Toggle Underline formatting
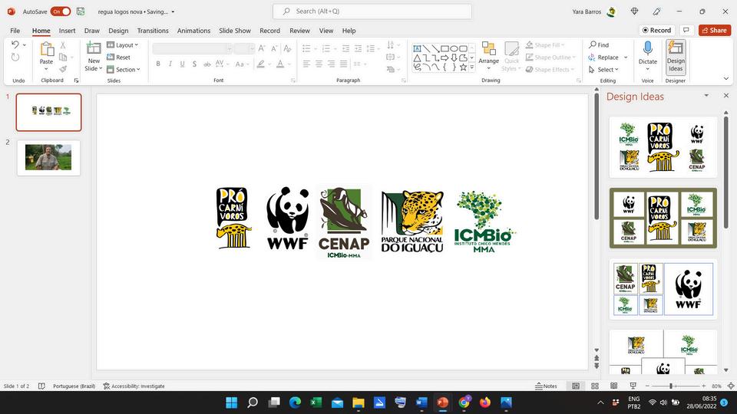This screenshot has height=414, width=737. (x=183, y=64)
